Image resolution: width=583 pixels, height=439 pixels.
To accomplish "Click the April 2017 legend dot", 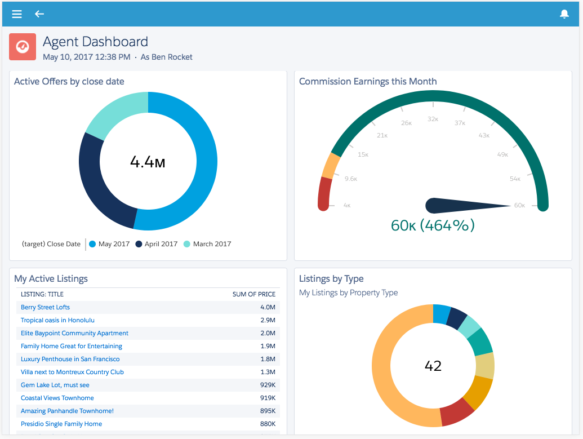I will (x=139, y=244).
